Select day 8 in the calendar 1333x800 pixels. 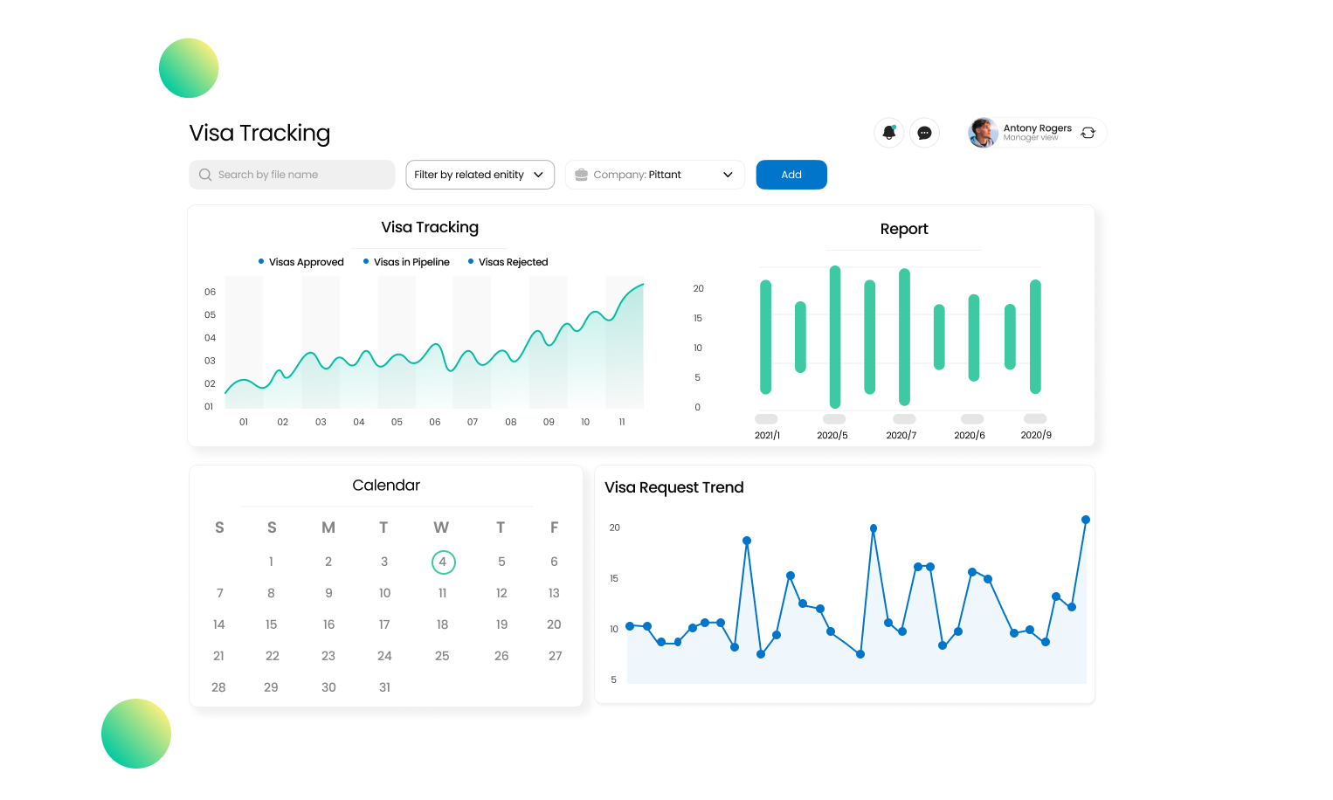(271, 593)
